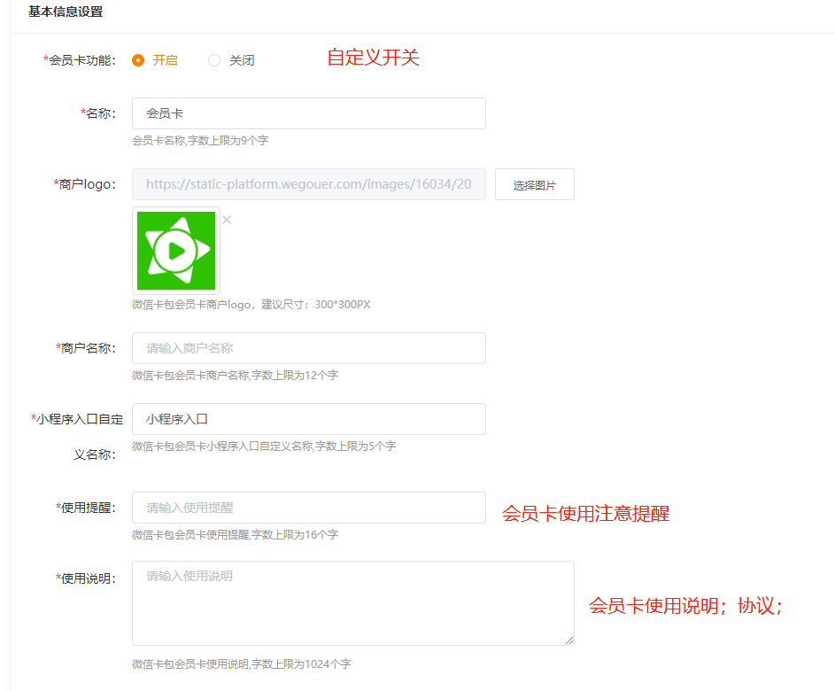Click the 商户logo URL field
This screenshot has height=691, width=835.
309,184
